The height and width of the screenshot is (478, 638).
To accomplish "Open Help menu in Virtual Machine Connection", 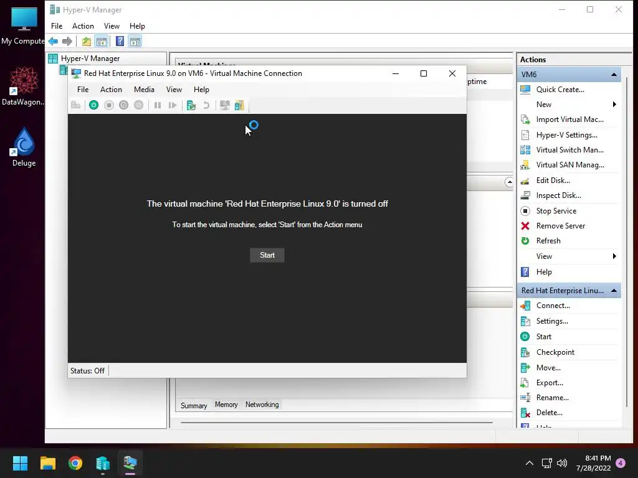I will (x=201, y=90).
